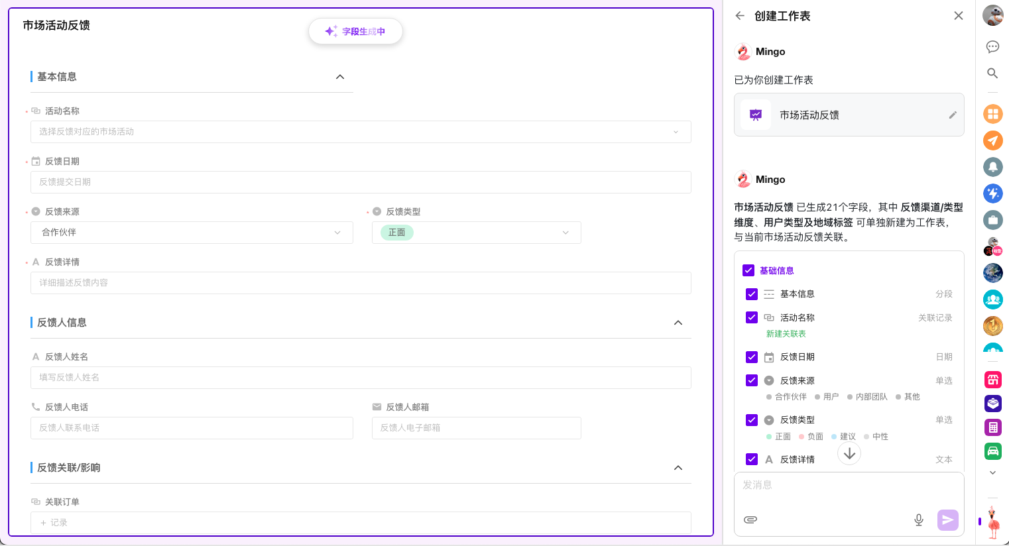
Task: Click the pencil edit icon on 市场活动反馈 card
Action: pyautogui.click(x=953, y=115)
